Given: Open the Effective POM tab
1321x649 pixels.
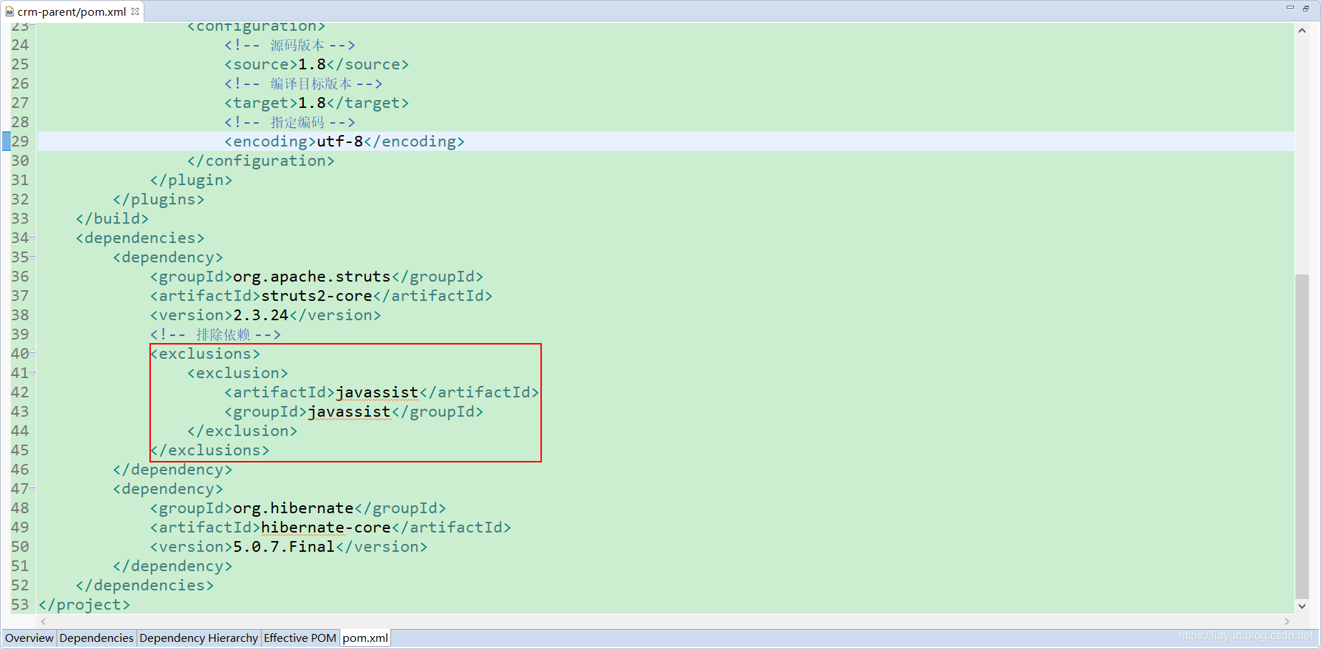Looking at the screenshot, I should click(x=300, y=638).
